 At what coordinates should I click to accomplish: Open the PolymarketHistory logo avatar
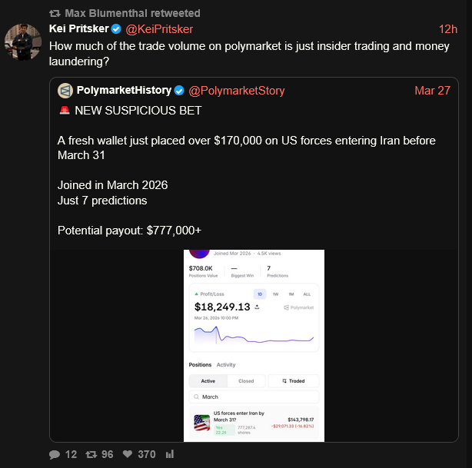[65, 91]
